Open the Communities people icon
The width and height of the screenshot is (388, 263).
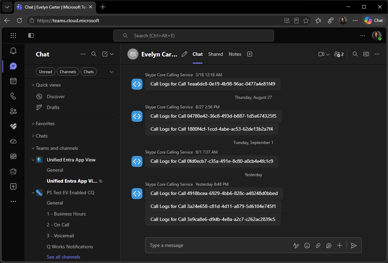coord(13,111)
